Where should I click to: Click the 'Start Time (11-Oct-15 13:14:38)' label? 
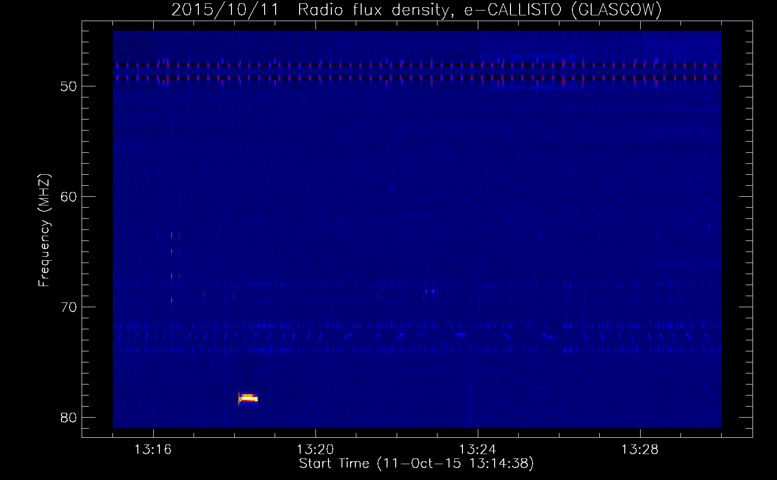[x=416, y=464]
